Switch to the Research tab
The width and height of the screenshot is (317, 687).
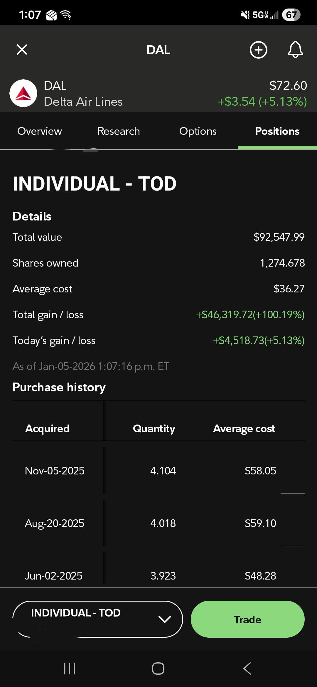tap(119, 131)
